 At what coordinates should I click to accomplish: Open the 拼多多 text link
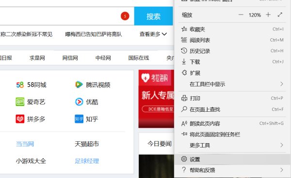36,119
